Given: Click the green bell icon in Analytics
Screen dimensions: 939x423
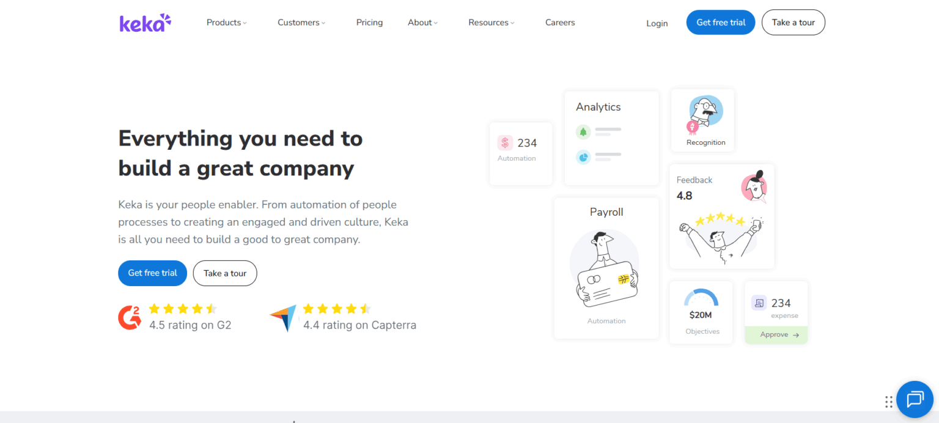Looking at the screenshot, I should click(583, 132).
